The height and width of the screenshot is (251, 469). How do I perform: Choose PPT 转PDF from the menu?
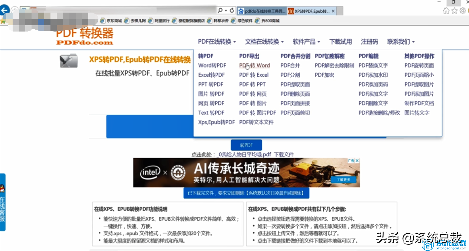tap(211, 85)
